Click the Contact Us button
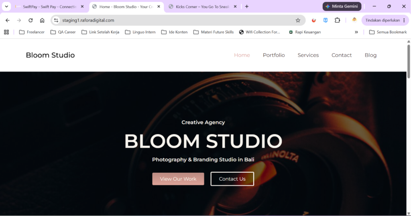 [232, 179]
